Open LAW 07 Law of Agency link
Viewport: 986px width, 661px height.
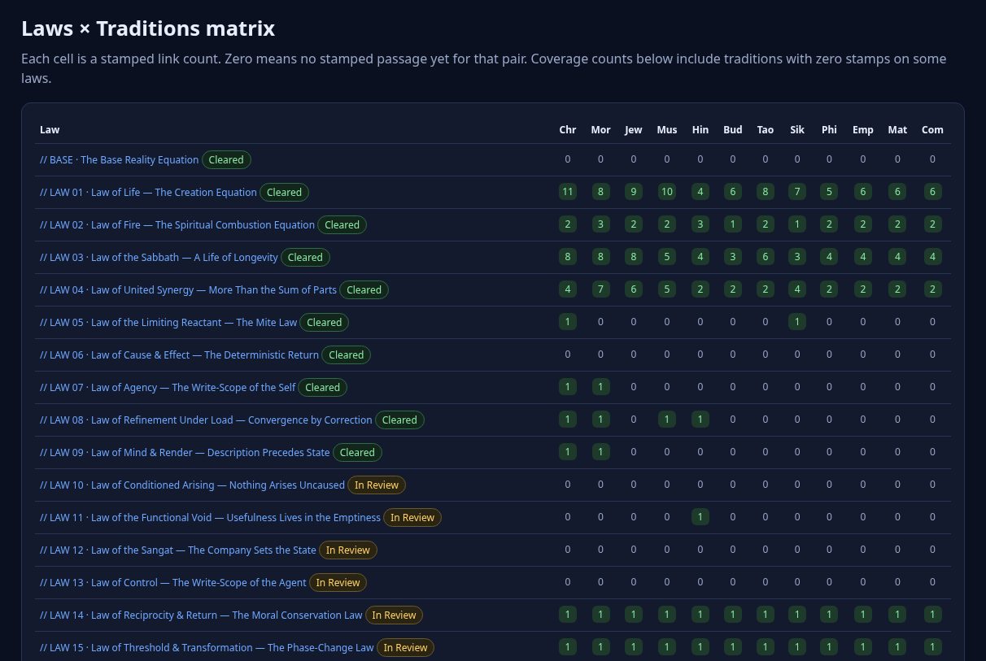168,388
